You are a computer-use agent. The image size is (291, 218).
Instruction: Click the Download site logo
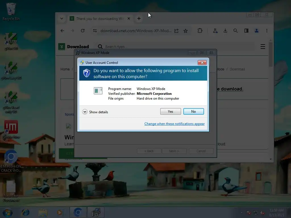[74, 47]
